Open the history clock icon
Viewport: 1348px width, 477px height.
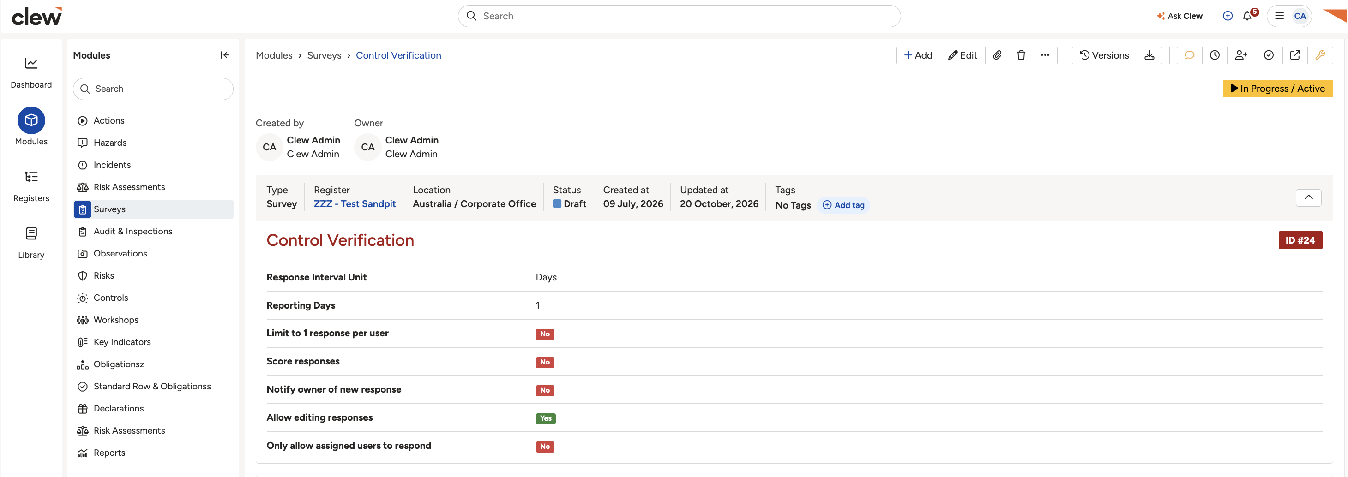(x=1215, y=55)
